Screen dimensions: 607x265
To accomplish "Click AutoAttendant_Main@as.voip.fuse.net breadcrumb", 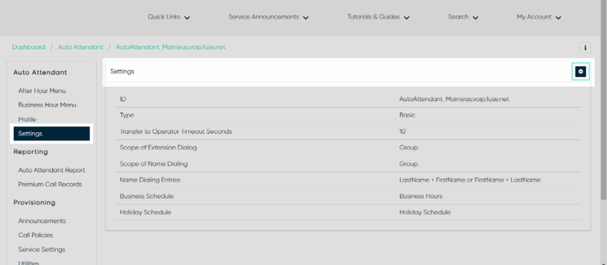I will pos(171,47).
